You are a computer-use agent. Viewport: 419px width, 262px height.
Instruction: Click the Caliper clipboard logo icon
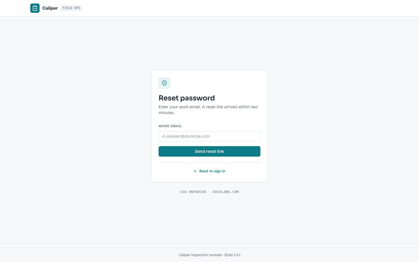coord(35,8)
